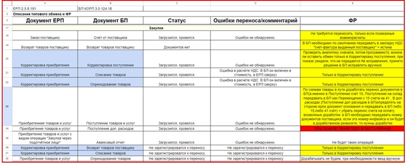Click the "Закупки" section row
This screenshot has width=407, height=163.
(x=156, y=28)
